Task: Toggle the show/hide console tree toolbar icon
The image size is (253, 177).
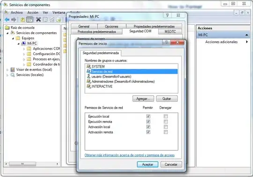Action: click(30, 20)
